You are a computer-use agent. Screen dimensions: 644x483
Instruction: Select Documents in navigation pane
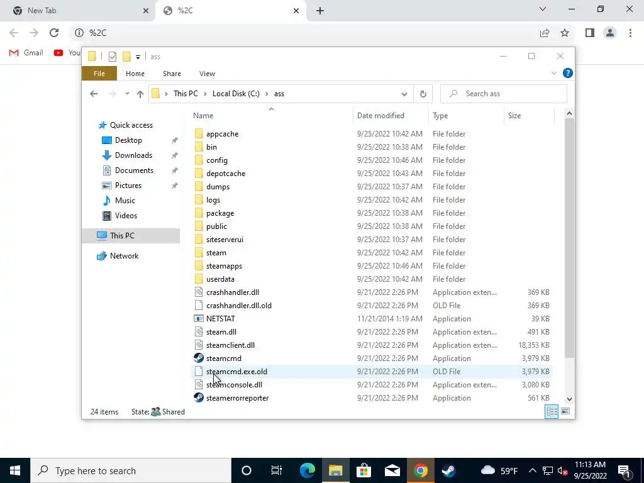coord(133,170)
